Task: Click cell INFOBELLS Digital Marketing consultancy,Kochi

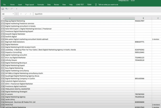Action: point(70,73)
